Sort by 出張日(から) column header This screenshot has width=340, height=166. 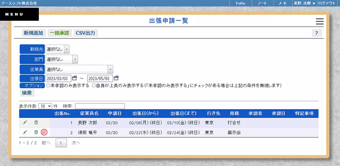[146, 114]
